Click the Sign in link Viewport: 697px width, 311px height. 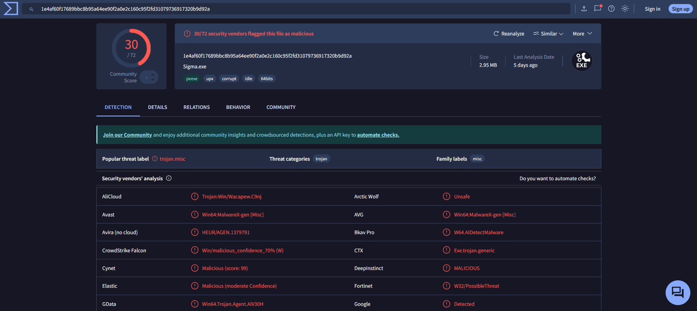click(652, 9)
